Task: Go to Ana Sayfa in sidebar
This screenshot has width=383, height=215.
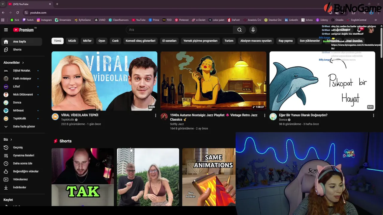Action: pos(22,42)
